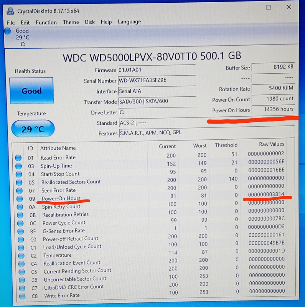The image size is (305, 307).
Task: Click the blue status circle beside Good 29 °C
Action: pyautogui.click(x=8, y=31)
